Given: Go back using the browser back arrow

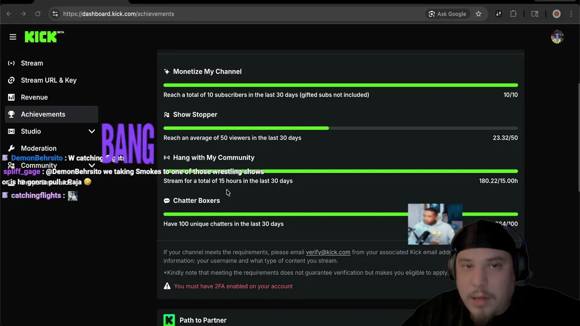Looking at the screenshot, I should pos(9,14).
